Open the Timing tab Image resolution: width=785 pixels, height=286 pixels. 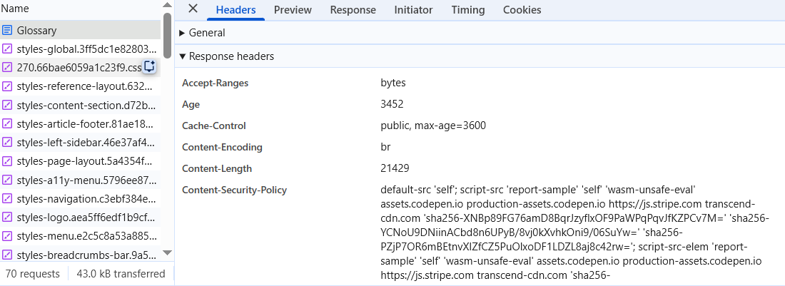pyautogui.click(x=468, y=10)
